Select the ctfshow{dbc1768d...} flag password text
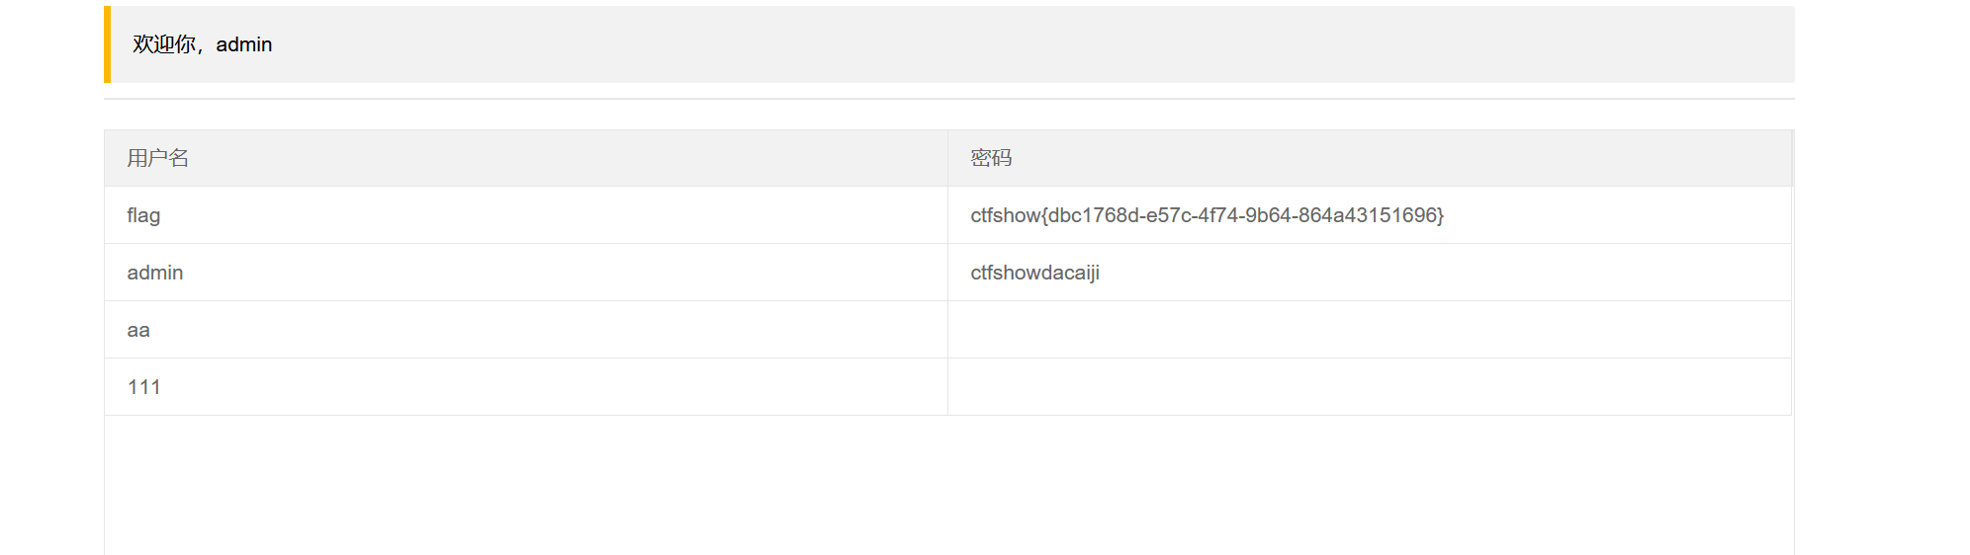The width and height of the screenshot is (1970, 555). click(1207, 215)
